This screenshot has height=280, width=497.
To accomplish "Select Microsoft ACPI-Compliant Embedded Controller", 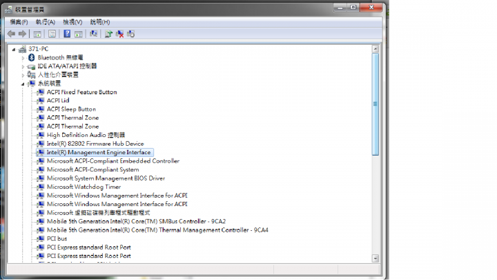I will pos(113,161).
